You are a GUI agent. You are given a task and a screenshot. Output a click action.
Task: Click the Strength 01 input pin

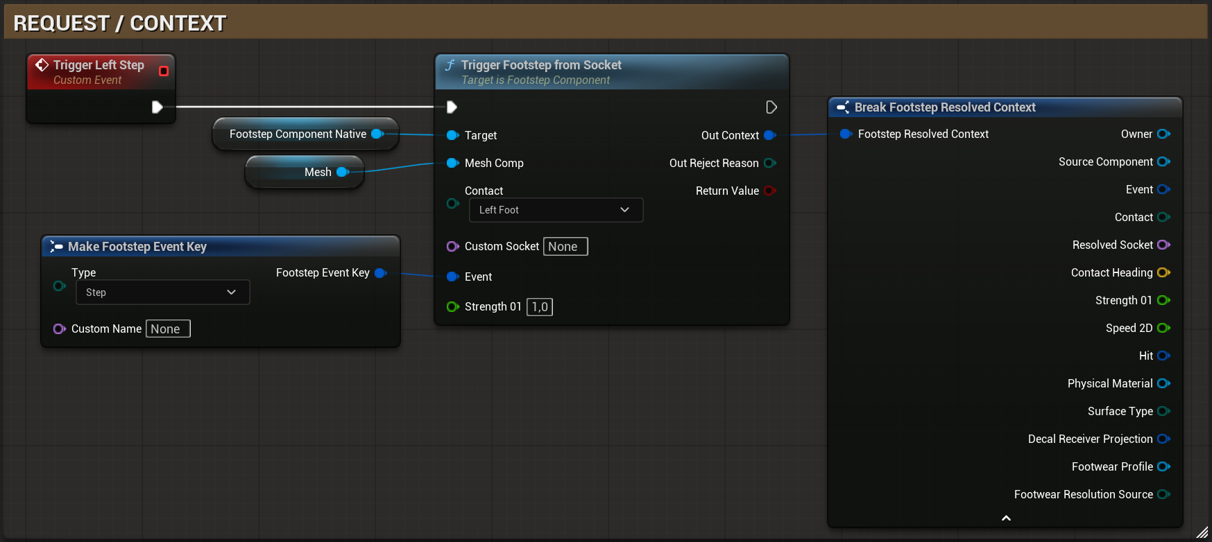pyautogui.click(x=453, y=306)
